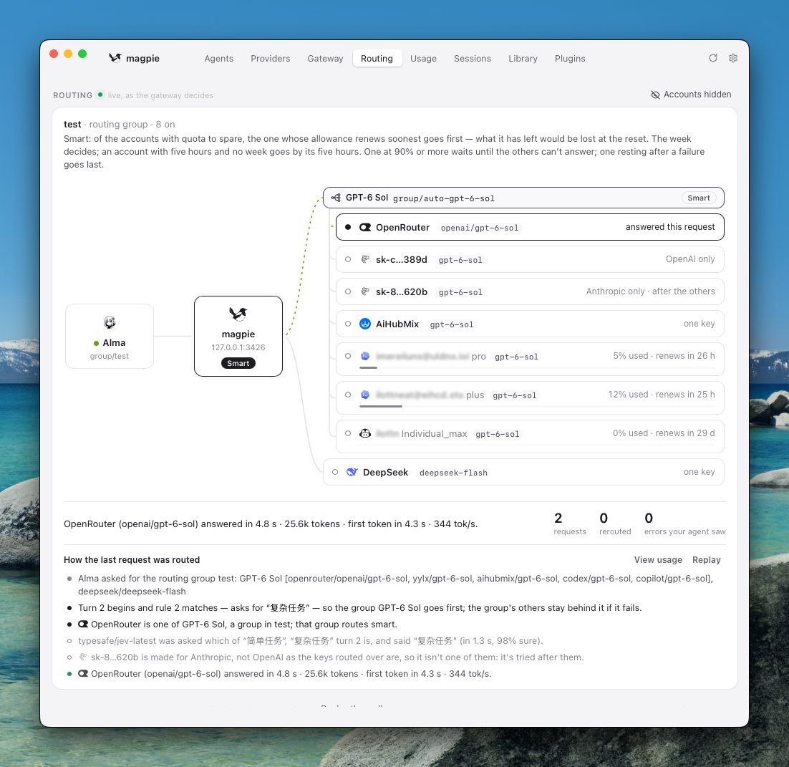Click the sk-c...389d key provider icon
This screenshot has height=767, width=789.
click(x=365, y=259)
